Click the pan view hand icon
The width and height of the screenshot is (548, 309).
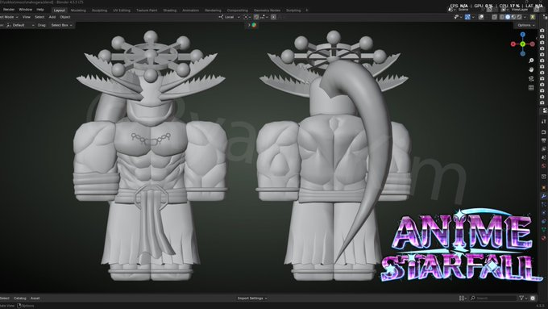click(x=531, y=69)
